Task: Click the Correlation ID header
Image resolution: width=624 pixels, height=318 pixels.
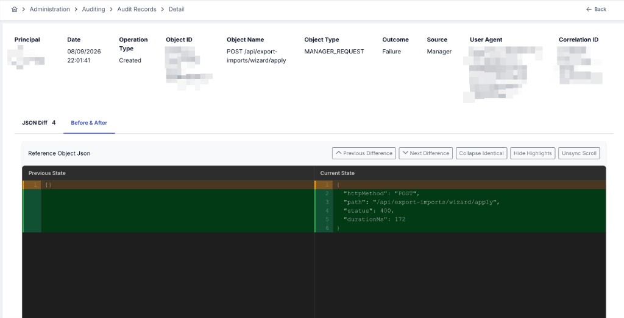Action: pyautogui.click(x=578, y=40)
